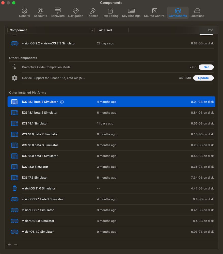
Task: Open the Behaviors tab
Action: point(57,13)
